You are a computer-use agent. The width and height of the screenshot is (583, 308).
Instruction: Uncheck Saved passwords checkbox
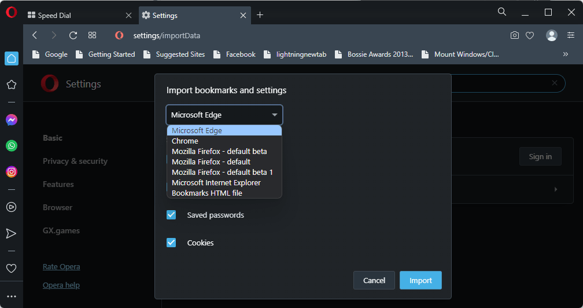(x=171, y=215)
